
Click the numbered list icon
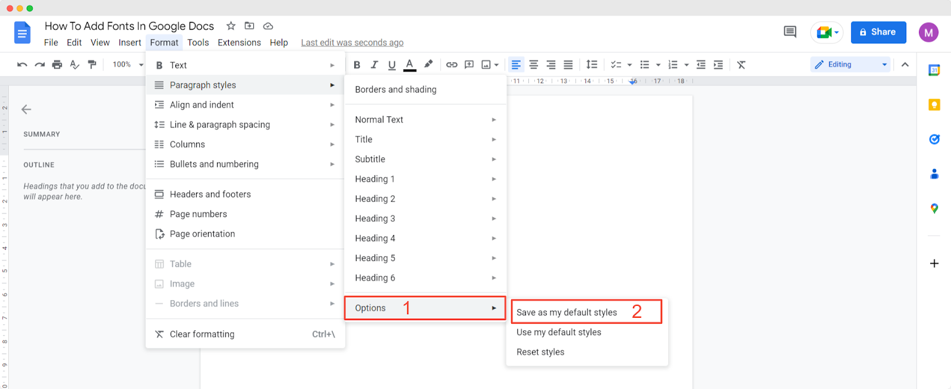(673, 65)
